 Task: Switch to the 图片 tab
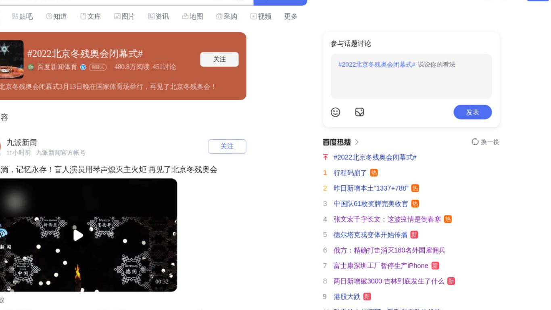[124, 17]
